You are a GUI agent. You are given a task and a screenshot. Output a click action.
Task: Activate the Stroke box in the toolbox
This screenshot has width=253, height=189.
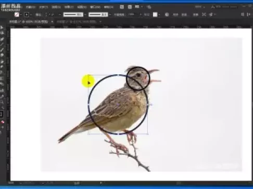click(1, 114)
